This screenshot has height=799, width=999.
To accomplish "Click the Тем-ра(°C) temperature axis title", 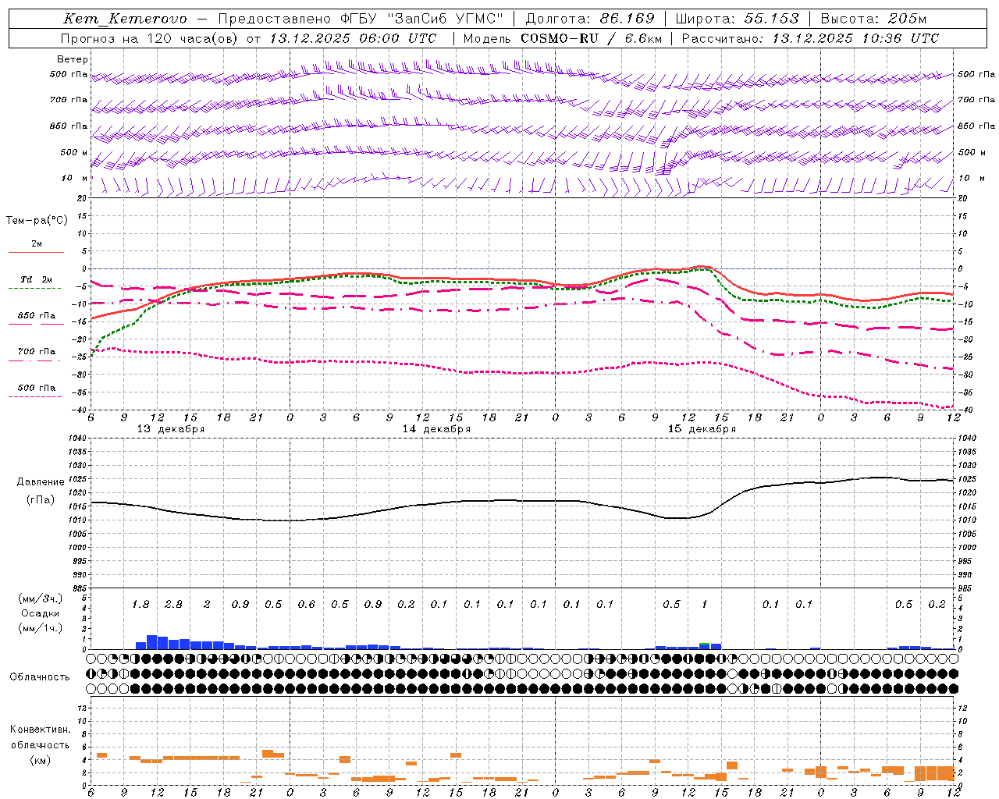I will [x=37, y=221].
